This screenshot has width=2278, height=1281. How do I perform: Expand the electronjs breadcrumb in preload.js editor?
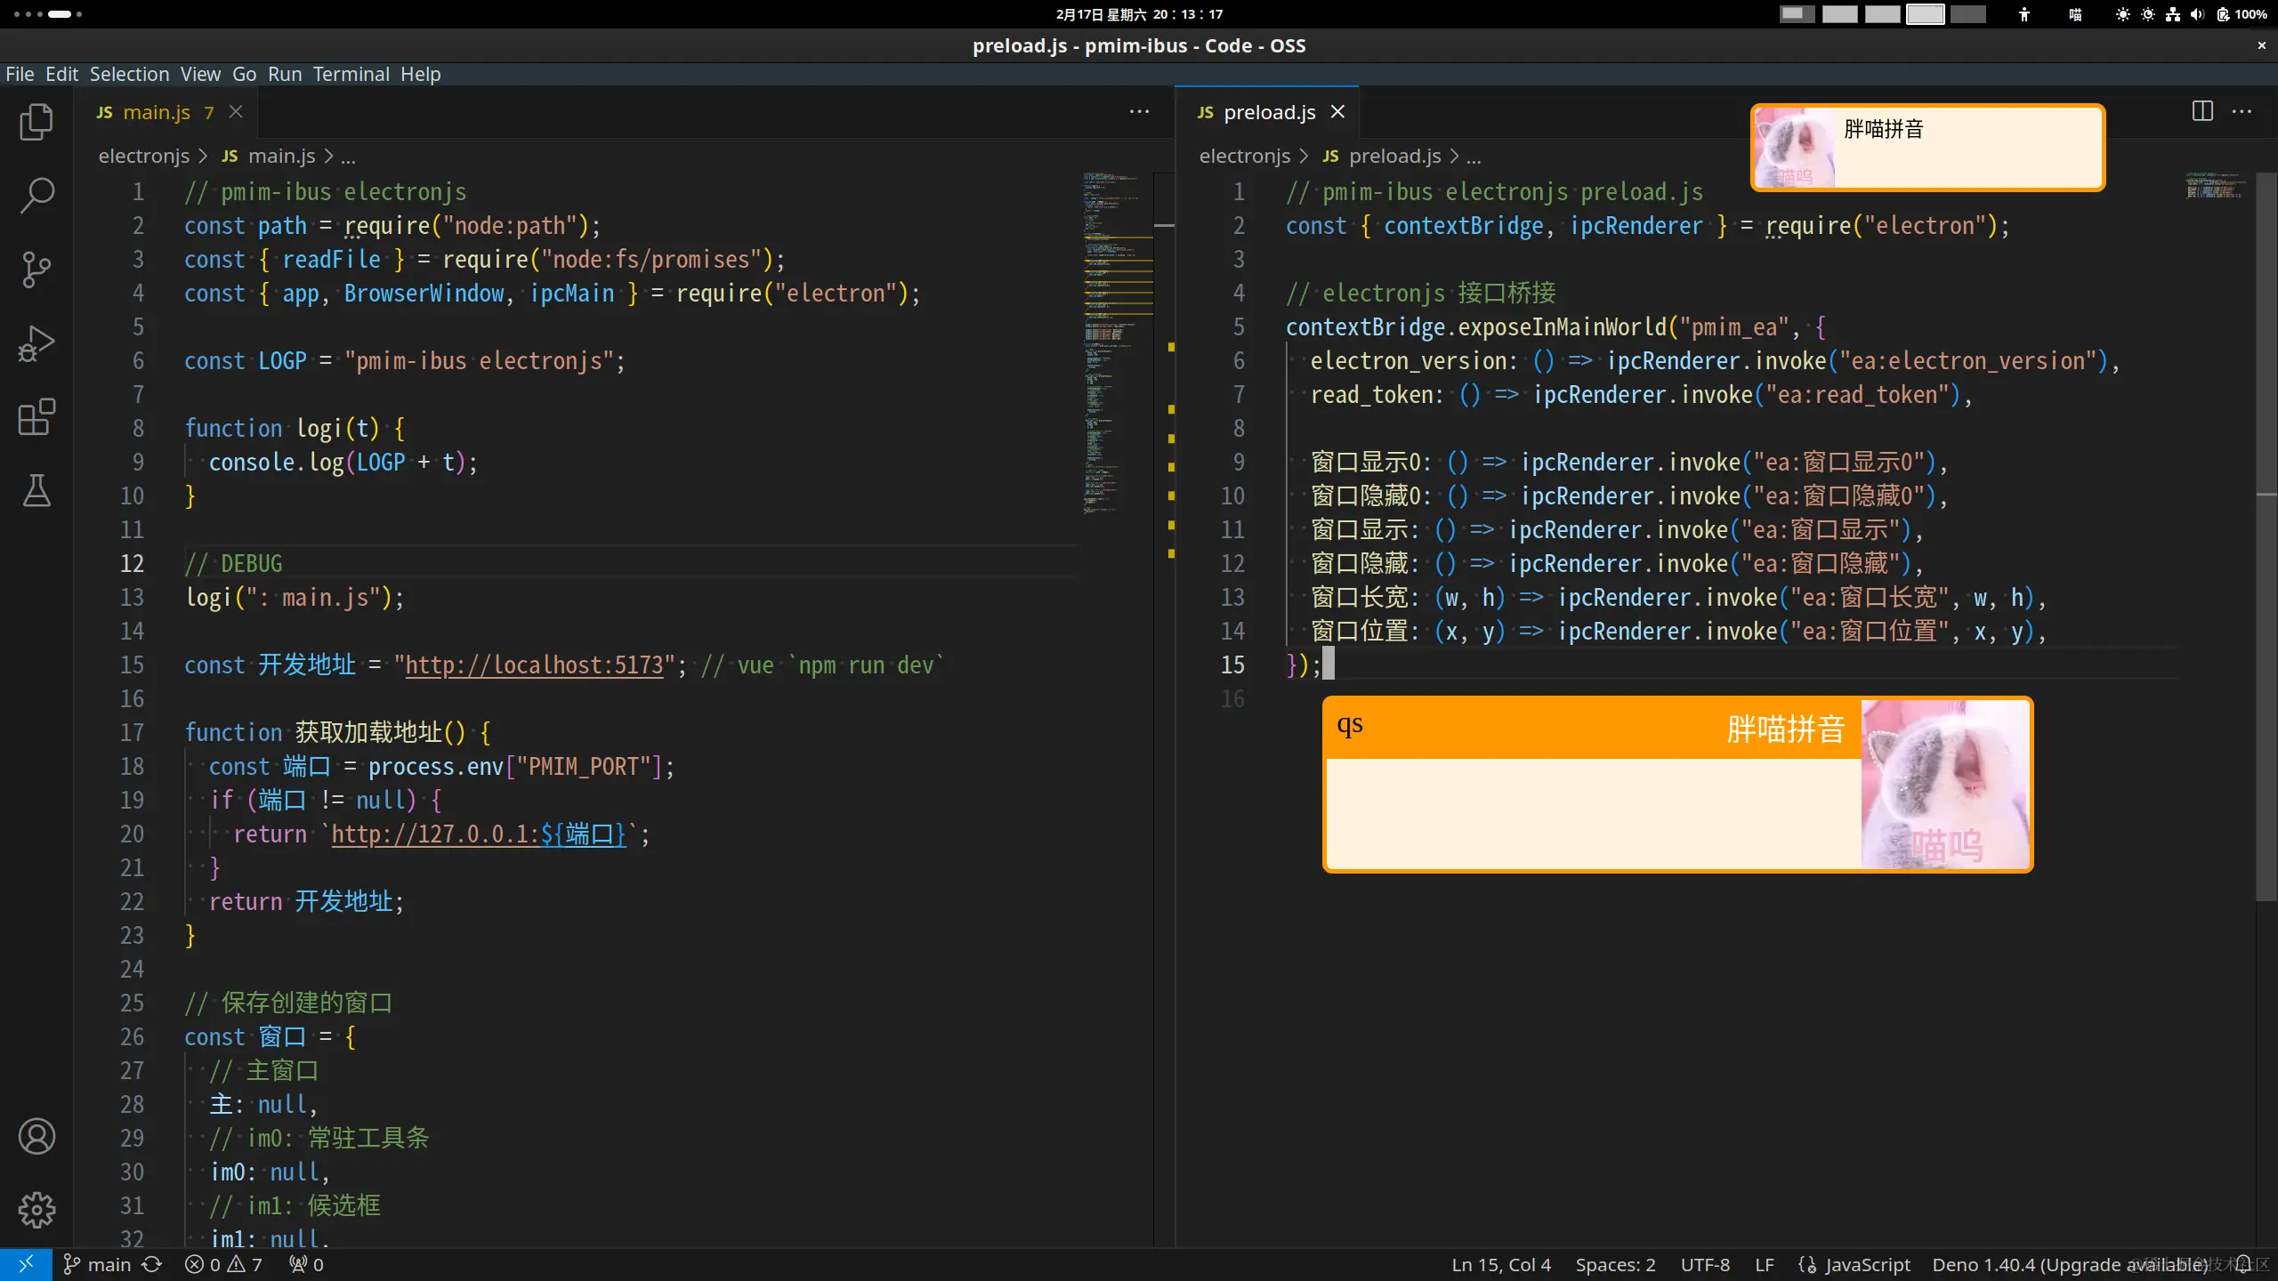pyautogui.click(x=1244, y=157)
